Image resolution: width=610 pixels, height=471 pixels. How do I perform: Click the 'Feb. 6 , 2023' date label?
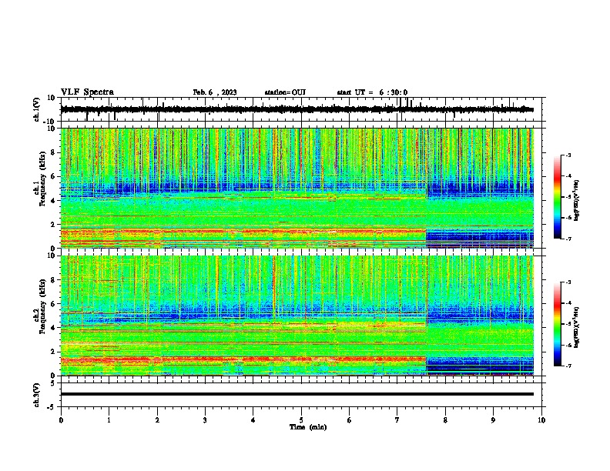(215, 92)
